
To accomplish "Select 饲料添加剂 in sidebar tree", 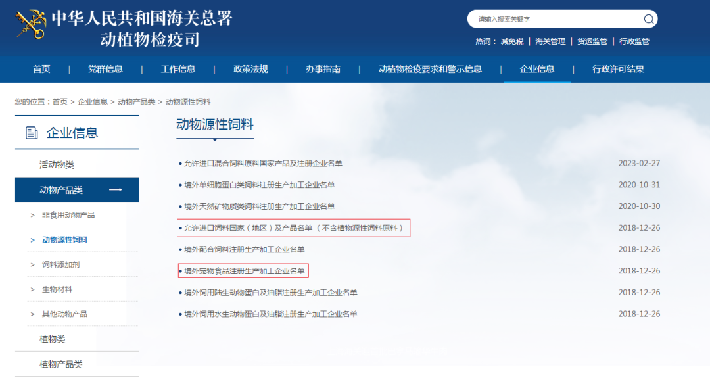I will [x=60, y=264].
